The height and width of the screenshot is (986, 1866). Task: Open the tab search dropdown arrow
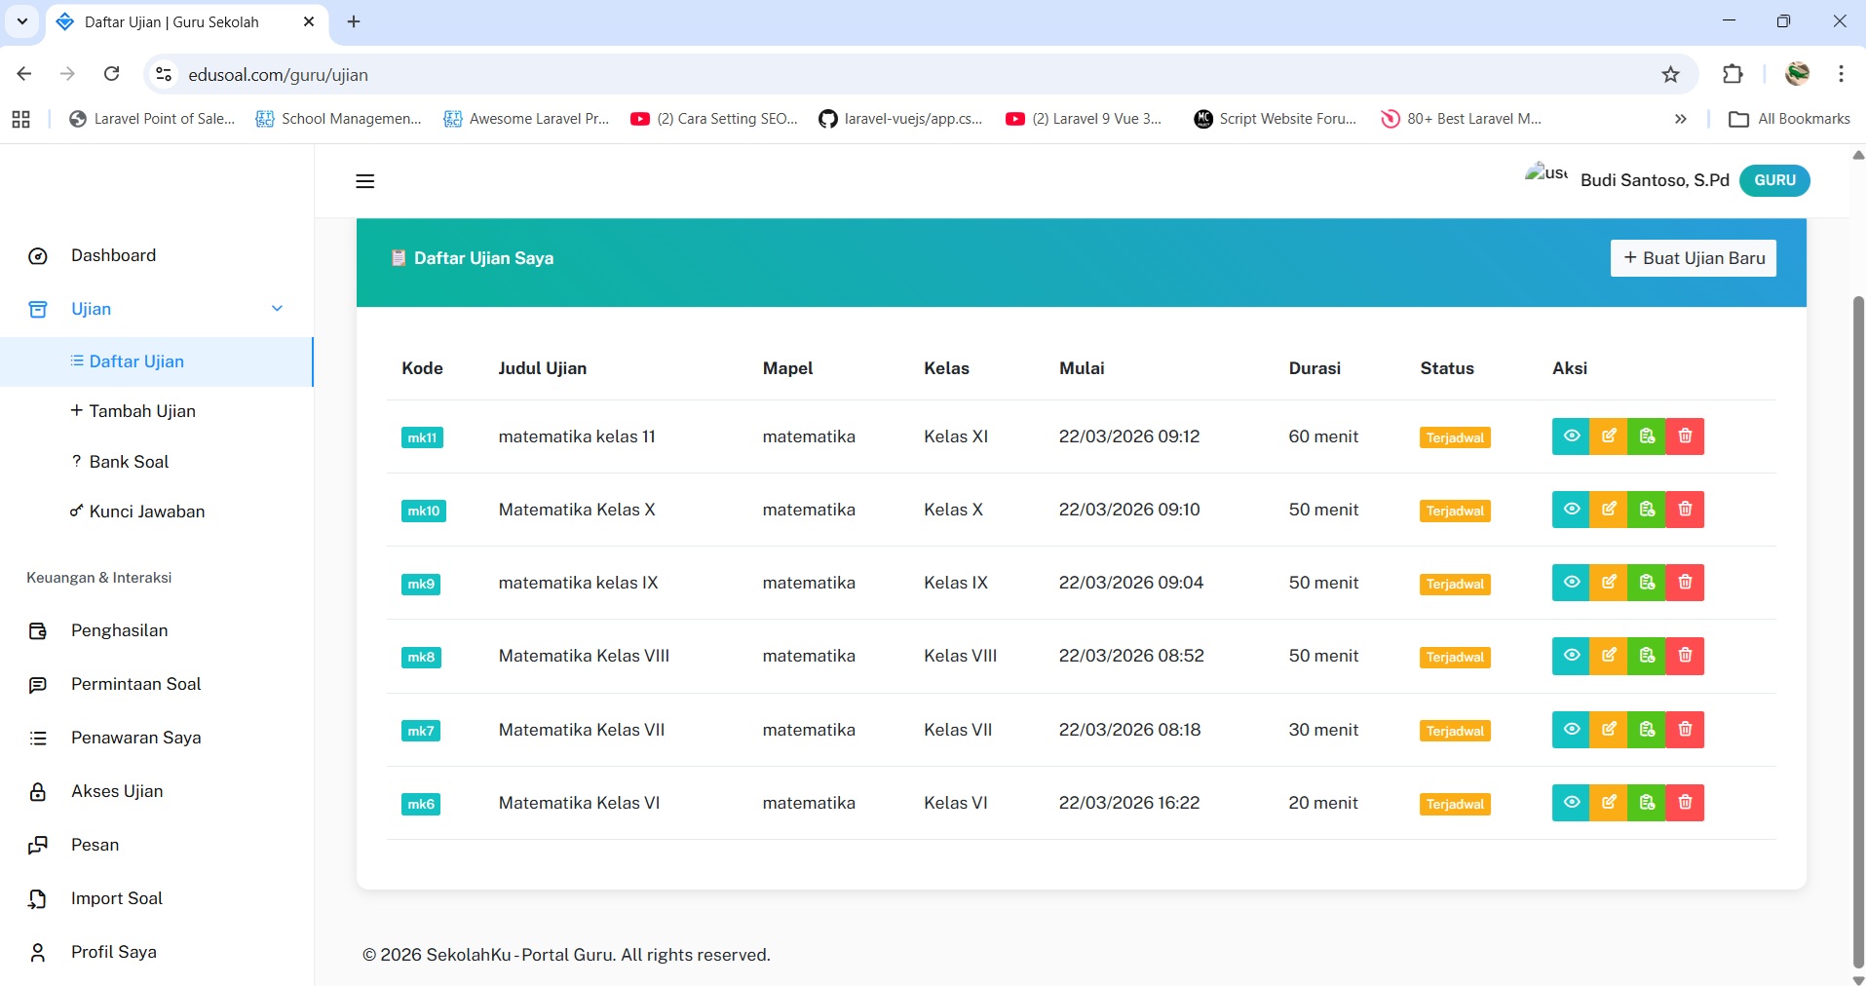[21, 21]
